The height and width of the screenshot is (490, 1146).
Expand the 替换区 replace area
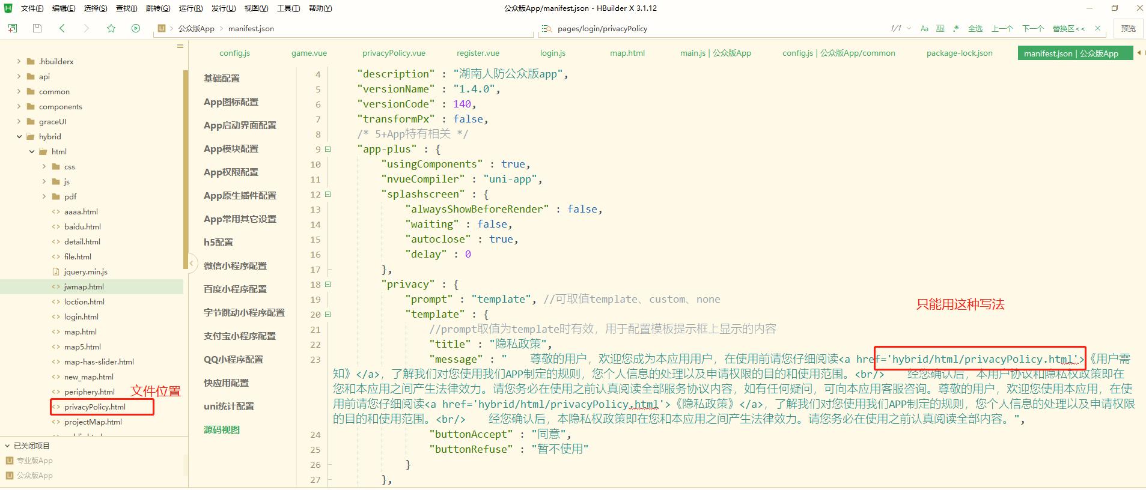coord(1068,28)
